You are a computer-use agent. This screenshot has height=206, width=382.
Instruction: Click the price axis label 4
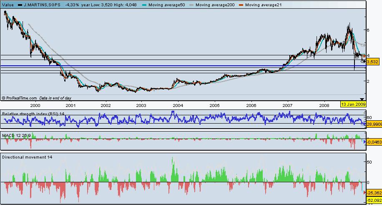(368, 56)
